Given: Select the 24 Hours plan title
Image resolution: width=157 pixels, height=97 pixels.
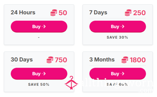Looking at the screenshot, I should (23, 13).
